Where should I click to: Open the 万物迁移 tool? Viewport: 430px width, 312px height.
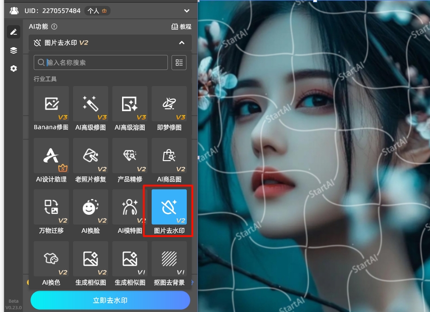point(51,207)
